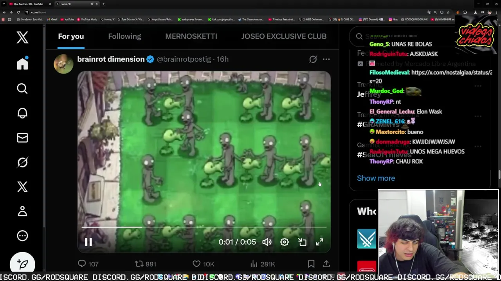Open Profile person icon in sidebar
The image size is (501, 281).
[x=22, y=211]
